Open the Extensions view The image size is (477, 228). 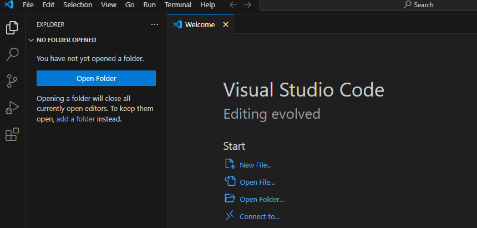click(12, 134)
